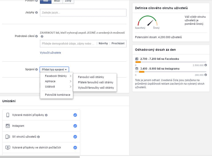Select the Ženy gender option
212x158 pixels.
[x=68, y=1]
